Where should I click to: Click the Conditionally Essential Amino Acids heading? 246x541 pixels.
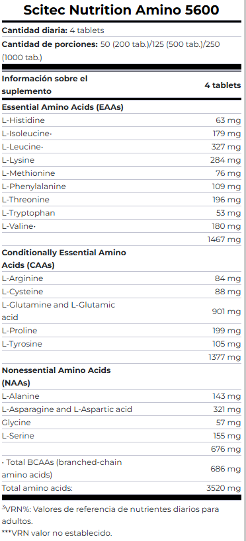point(64,259)
